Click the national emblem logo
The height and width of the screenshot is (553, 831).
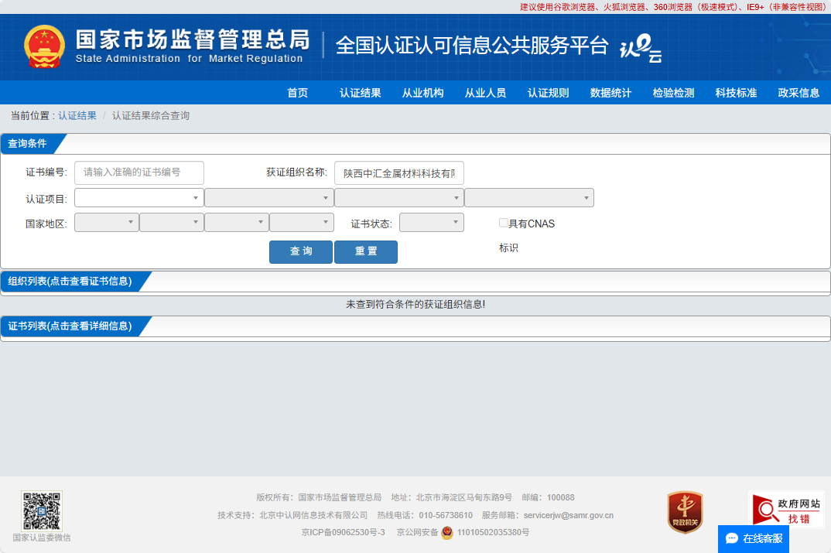[x=45, y=46]
